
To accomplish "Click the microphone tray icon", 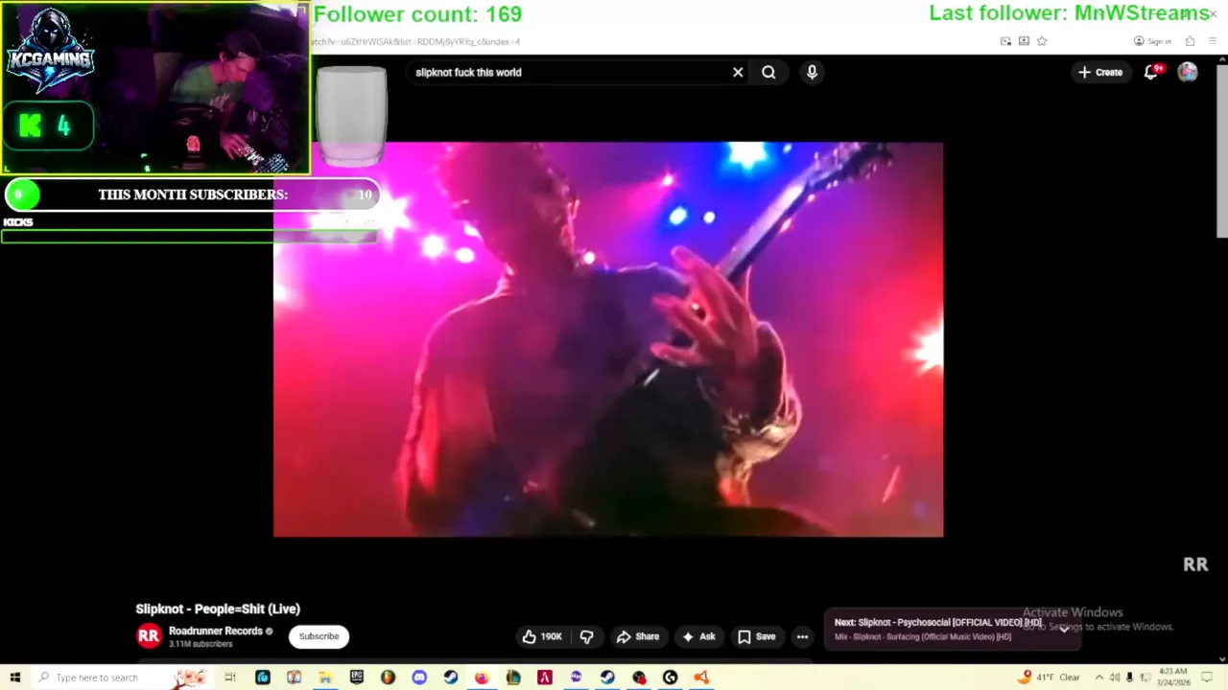I will pyautogui.click(x=1129, y=678).
